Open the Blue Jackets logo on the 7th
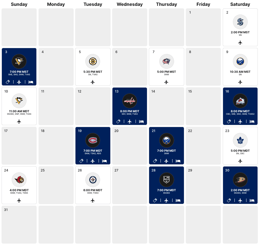The height and width of the screenshot is (247, 260). point(166,61)
